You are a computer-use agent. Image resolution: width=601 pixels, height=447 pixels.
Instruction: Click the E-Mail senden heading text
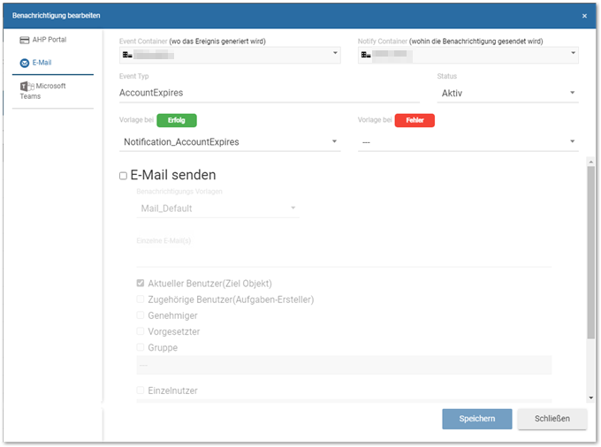(173, 175)
